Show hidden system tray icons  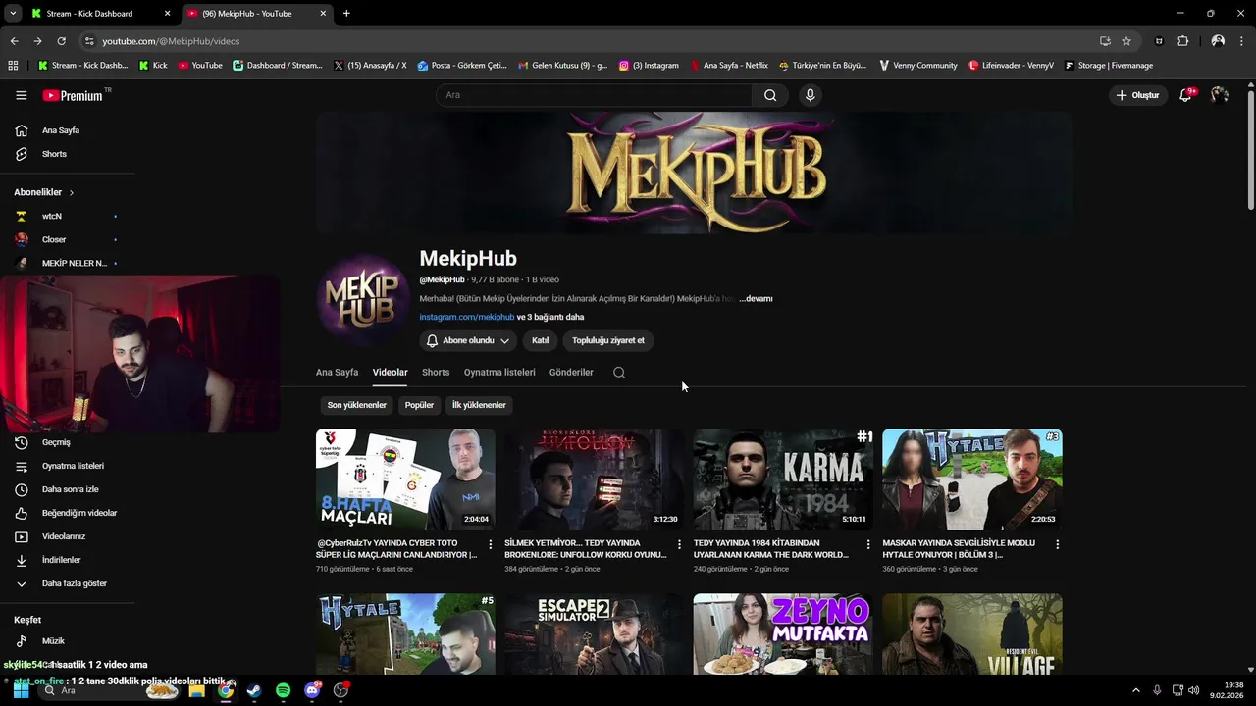point(1136,690)
